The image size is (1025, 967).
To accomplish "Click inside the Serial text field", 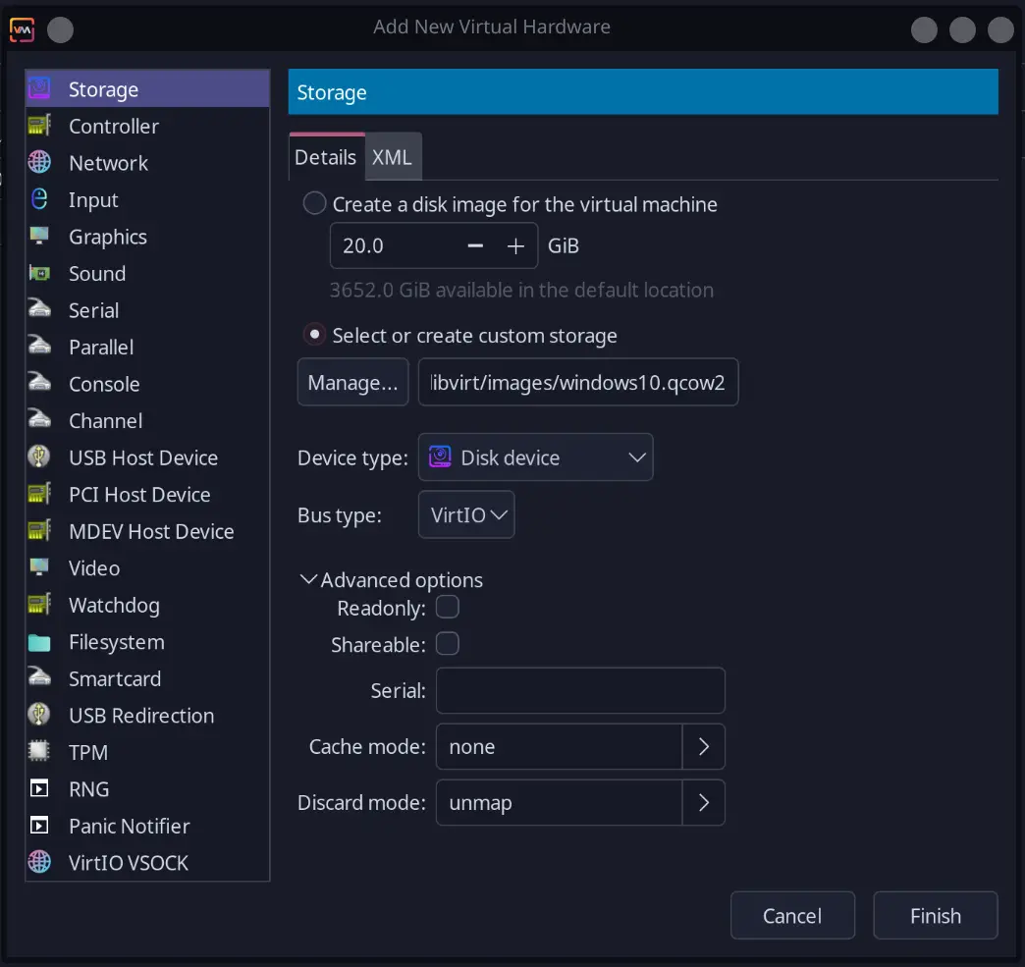I will (x=580, y=690).
